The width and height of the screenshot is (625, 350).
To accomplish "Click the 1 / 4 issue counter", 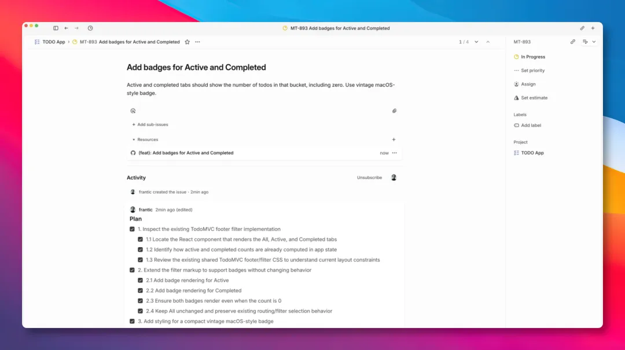I will click(464, 42).
